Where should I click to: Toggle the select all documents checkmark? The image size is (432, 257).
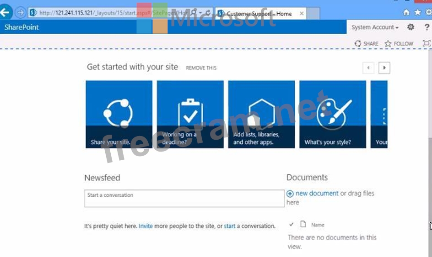[291, 224]
